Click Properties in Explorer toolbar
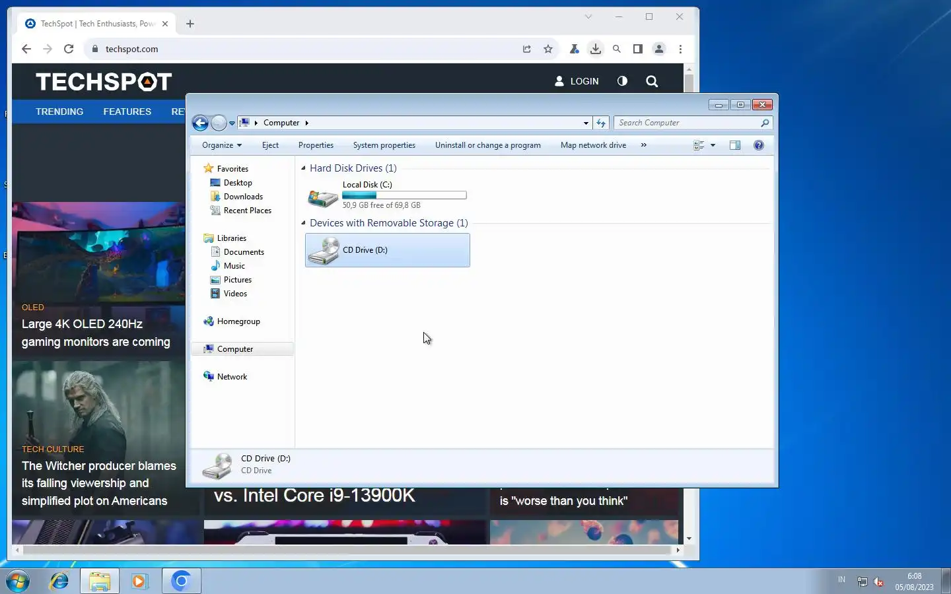The height and width of the screenshot is (594, 951). tap(316, 145)
